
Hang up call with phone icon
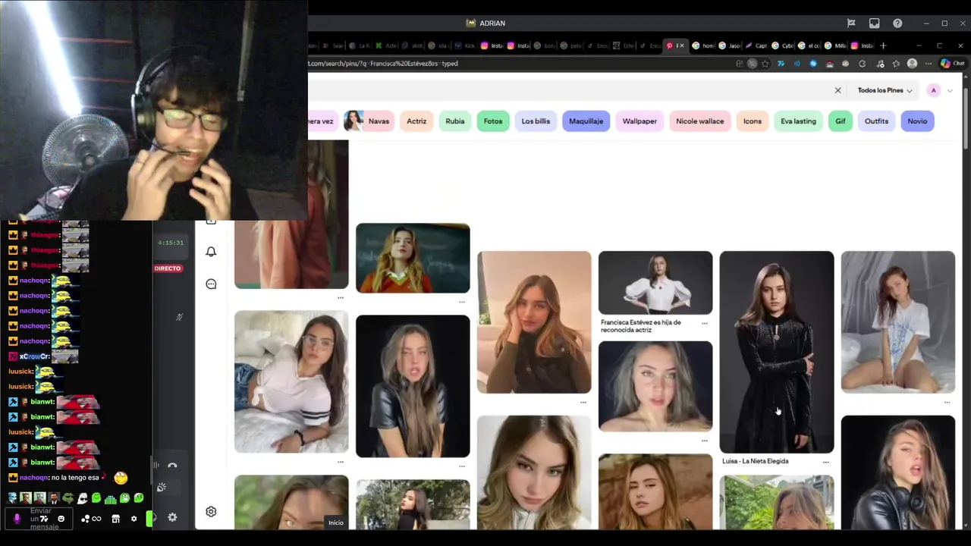[172, 465]
